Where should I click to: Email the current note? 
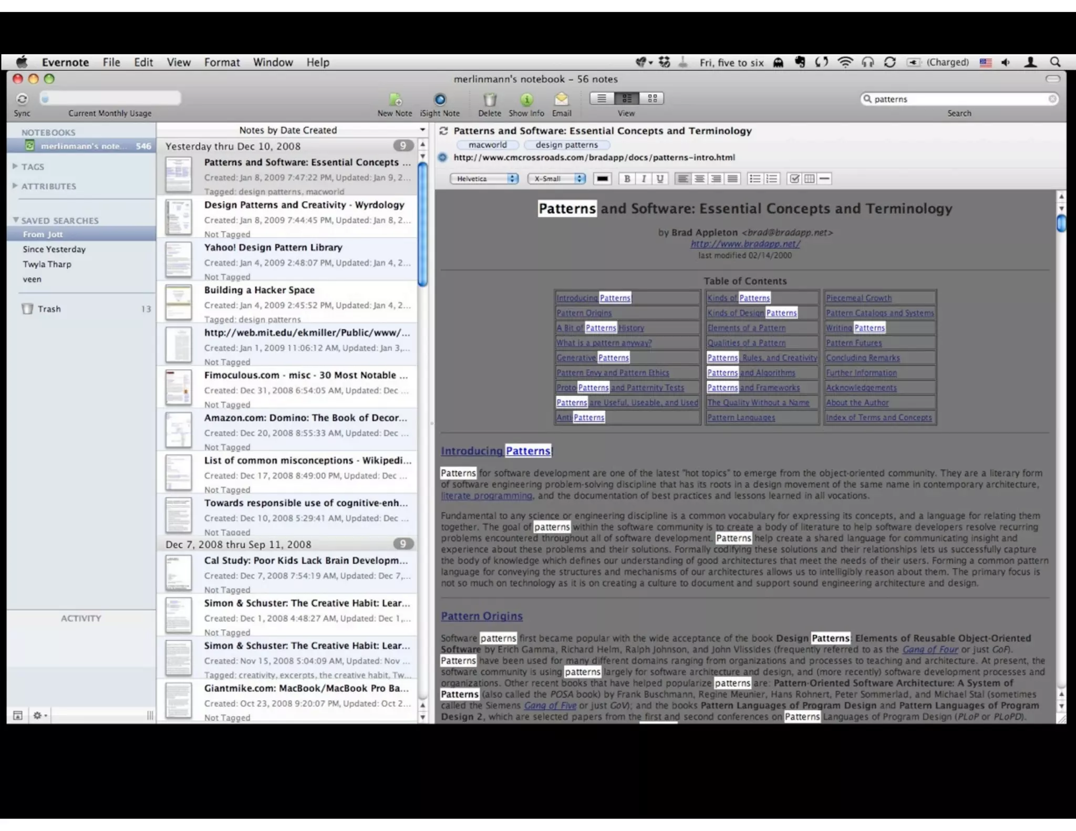coord(561,99)
